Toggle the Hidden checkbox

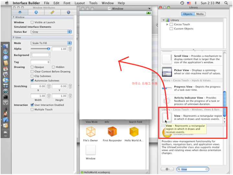point(53,67)
